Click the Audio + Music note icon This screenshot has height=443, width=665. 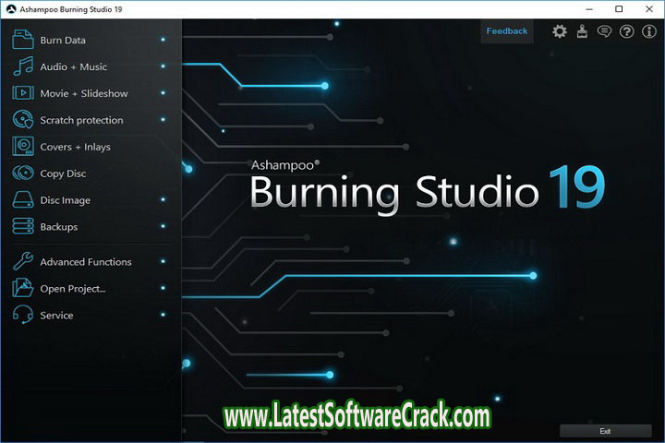23,66
